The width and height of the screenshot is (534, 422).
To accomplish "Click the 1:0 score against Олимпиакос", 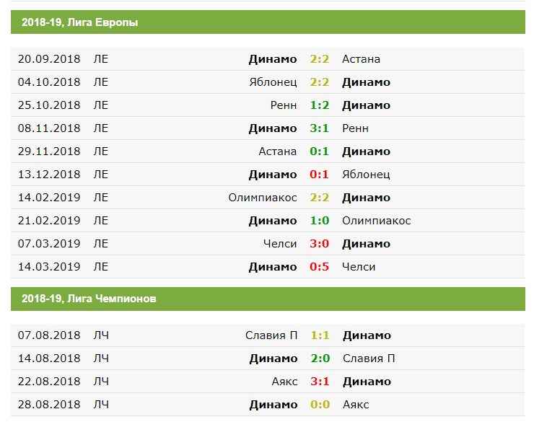I will click(320, 221).
